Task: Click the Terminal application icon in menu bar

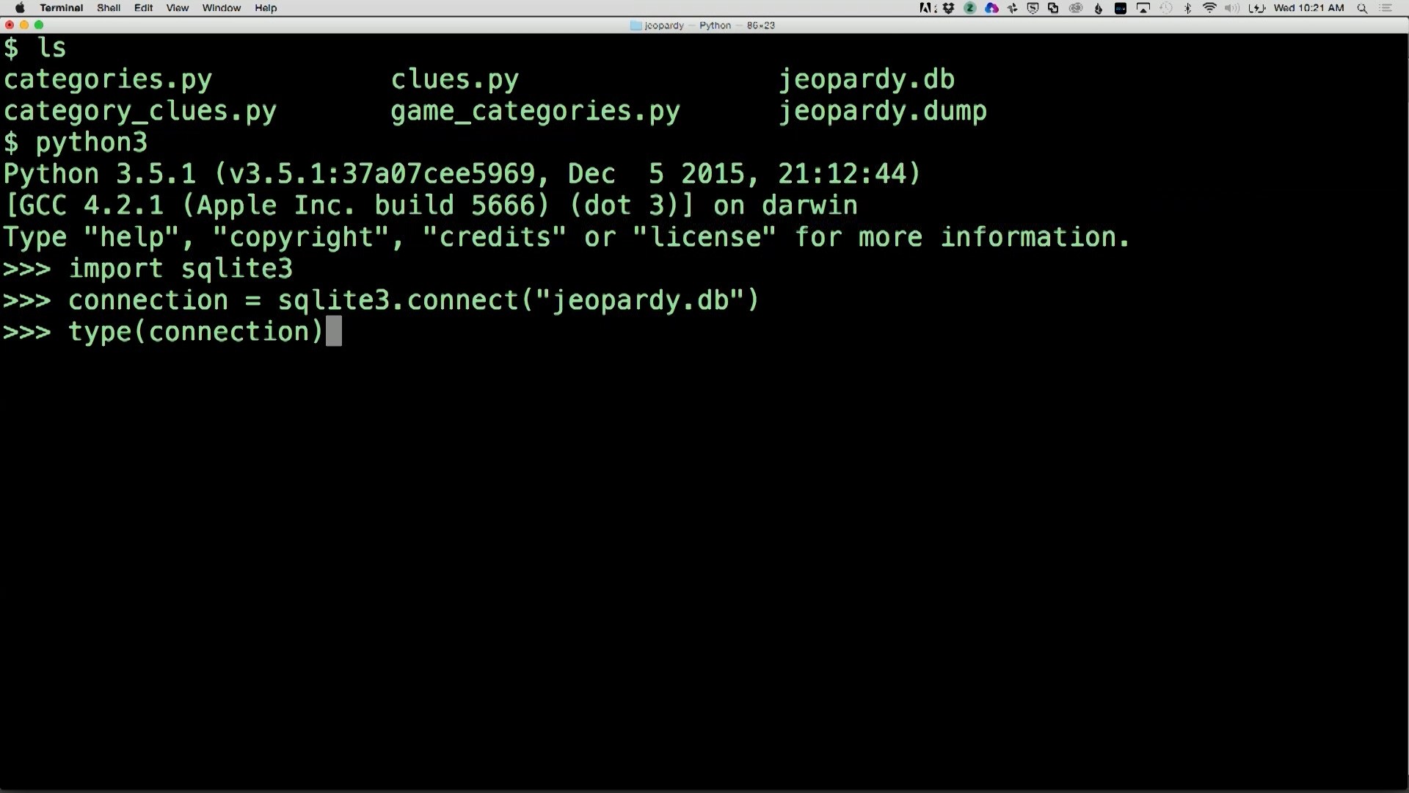Action: point(61,8)
